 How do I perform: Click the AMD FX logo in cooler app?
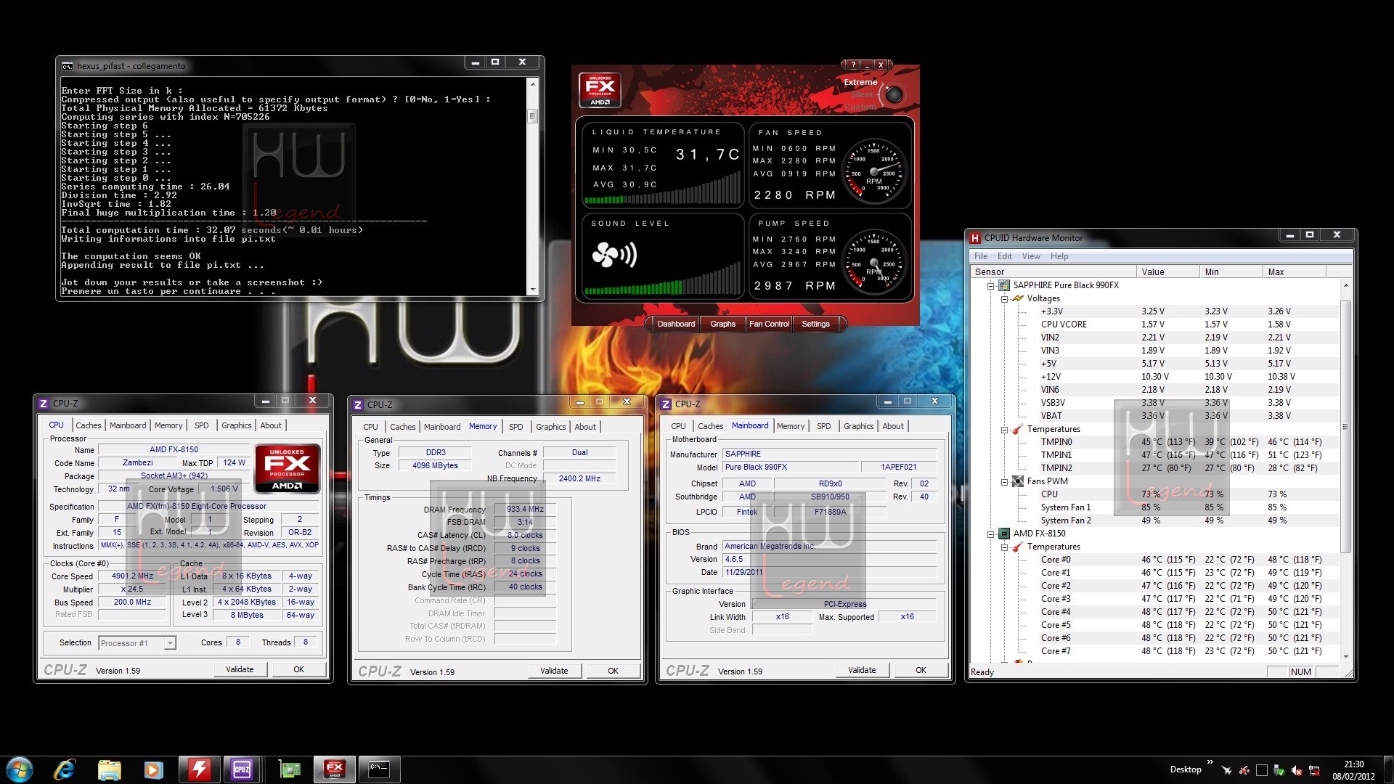click(600, 89)
